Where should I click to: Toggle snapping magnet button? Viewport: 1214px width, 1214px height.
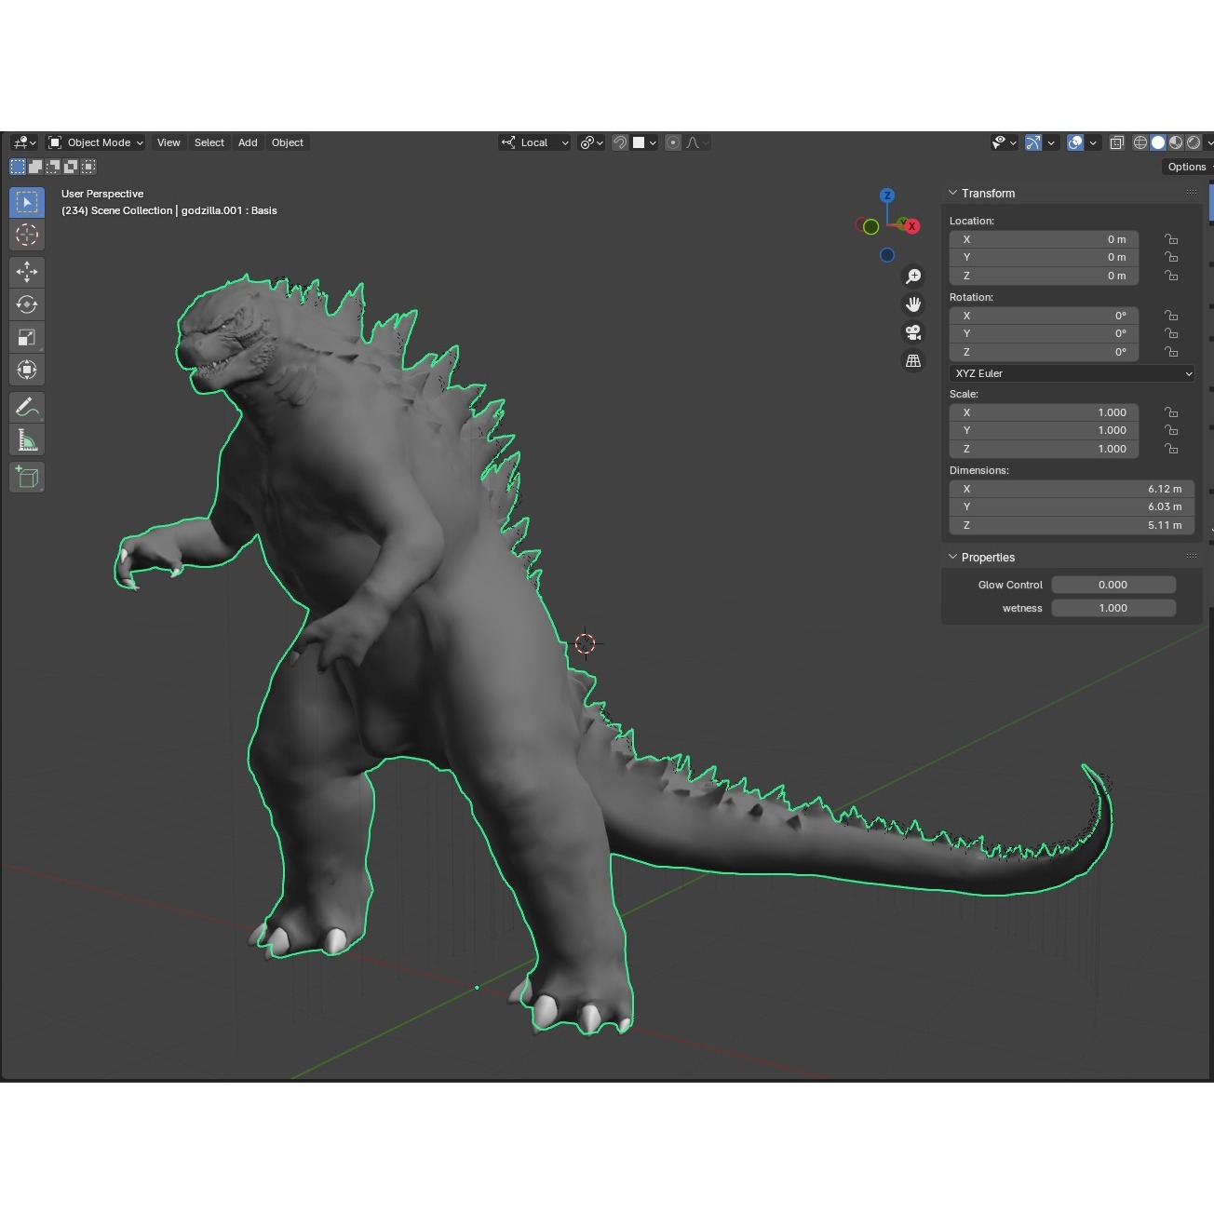pyautogui.click(x=620, y=142)
